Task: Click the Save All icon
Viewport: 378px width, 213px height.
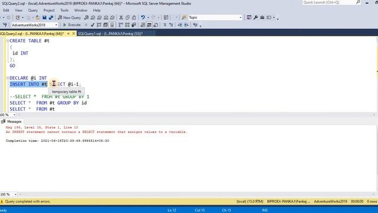Action: (x=51, y=17)
